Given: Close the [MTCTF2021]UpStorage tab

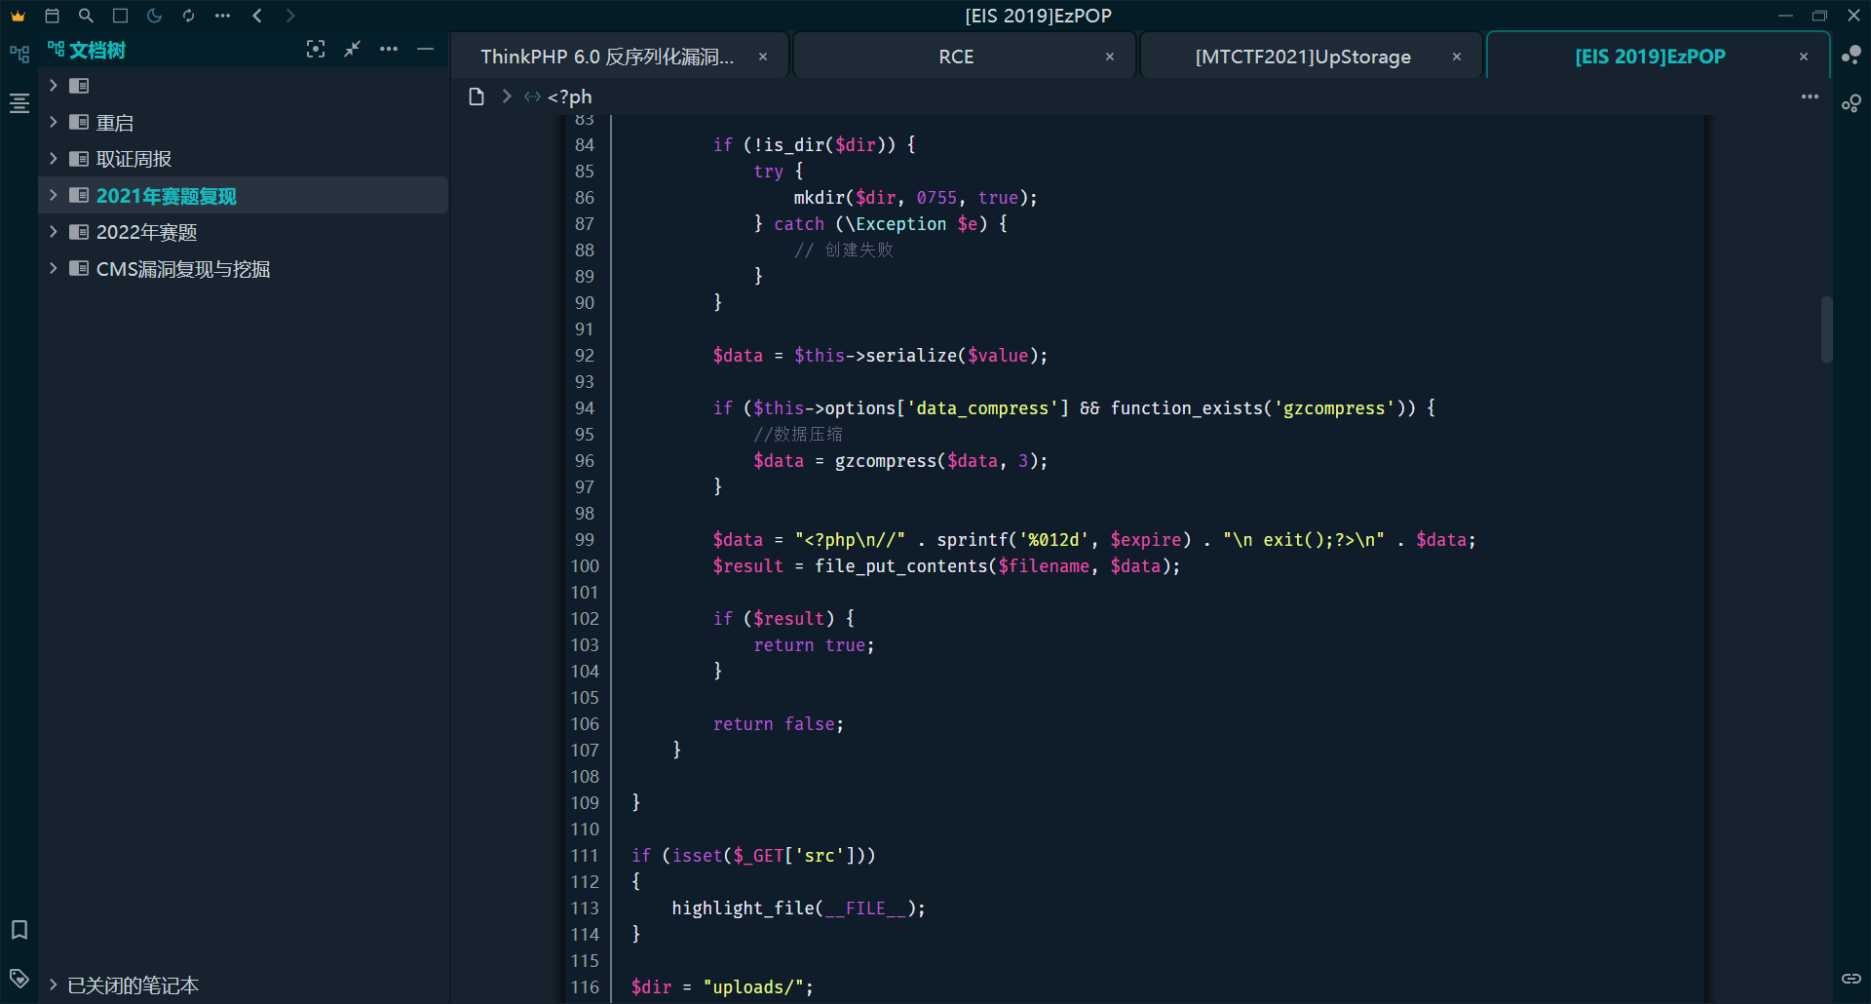Looking at the screenshot, I should pyautogui.click(x=1457, y=57).
